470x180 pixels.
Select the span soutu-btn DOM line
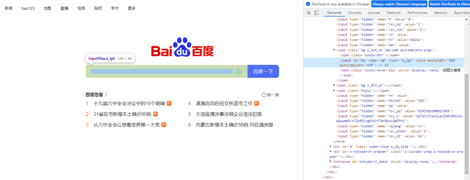click(x=370, y=55)
